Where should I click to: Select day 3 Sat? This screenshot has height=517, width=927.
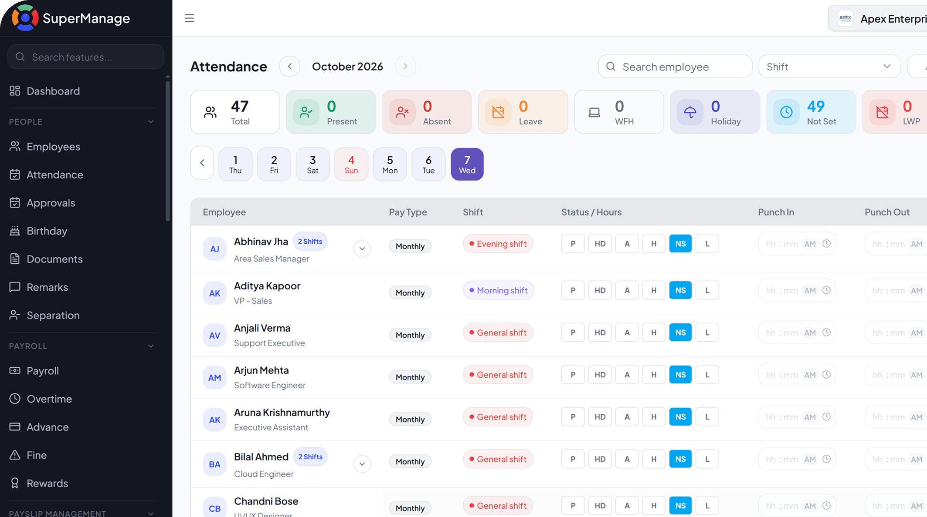tap(312, 164)
